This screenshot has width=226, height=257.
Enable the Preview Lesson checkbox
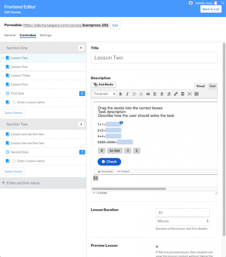tap(157, 246)
